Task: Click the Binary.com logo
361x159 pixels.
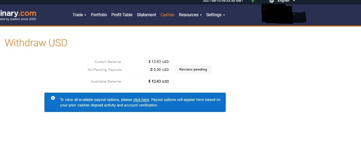Action: point(18,13)
